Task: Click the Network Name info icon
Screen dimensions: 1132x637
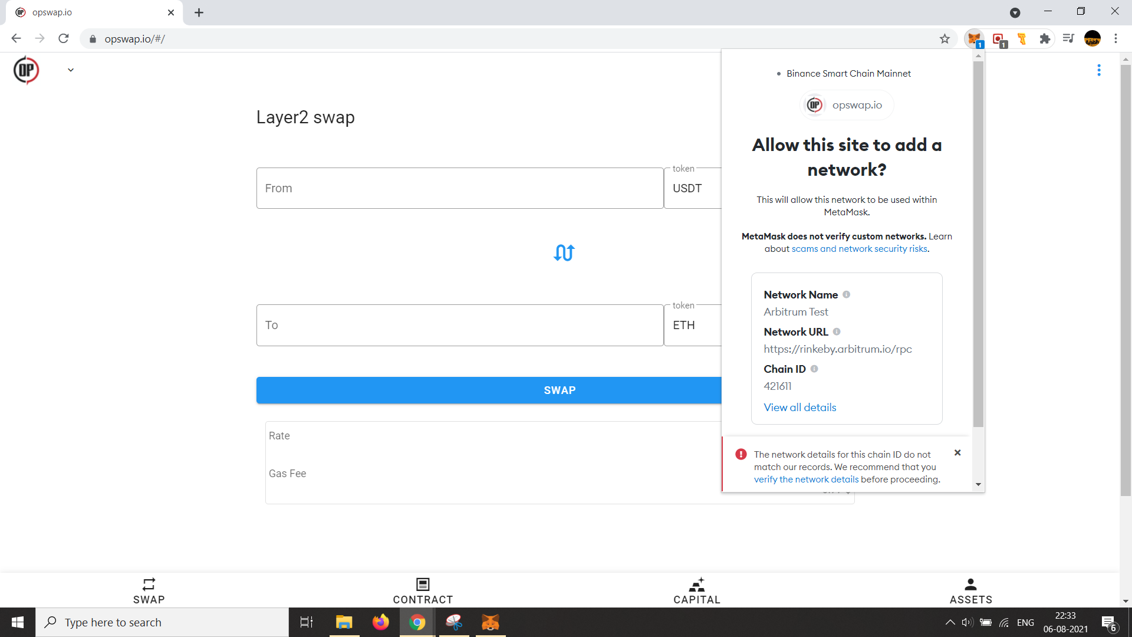Action: (x=846, y=294)
